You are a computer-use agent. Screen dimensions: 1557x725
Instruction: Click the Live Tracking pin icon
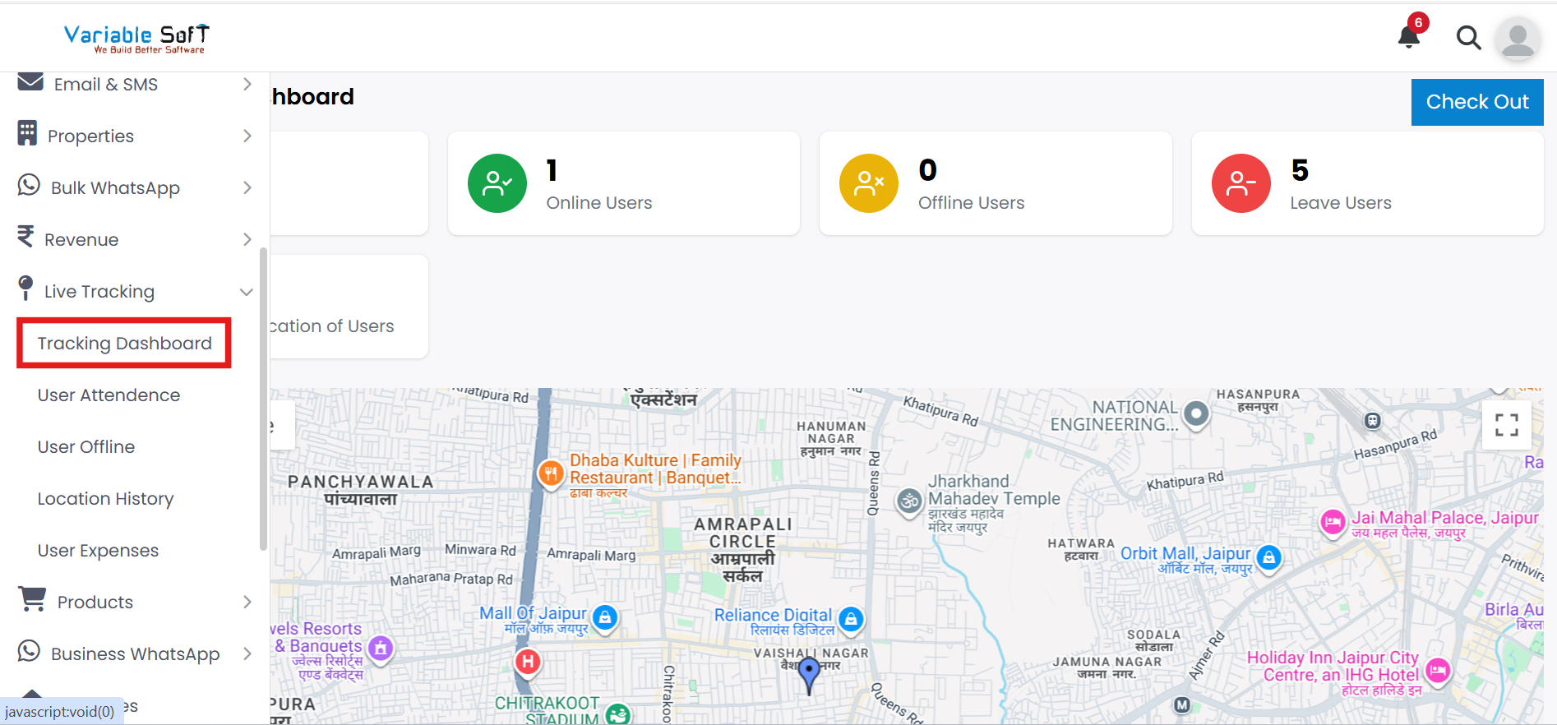click(25, 289)
